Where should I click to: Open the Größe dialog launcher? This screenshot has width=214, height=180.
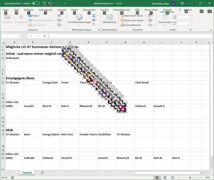click(191, 30)
